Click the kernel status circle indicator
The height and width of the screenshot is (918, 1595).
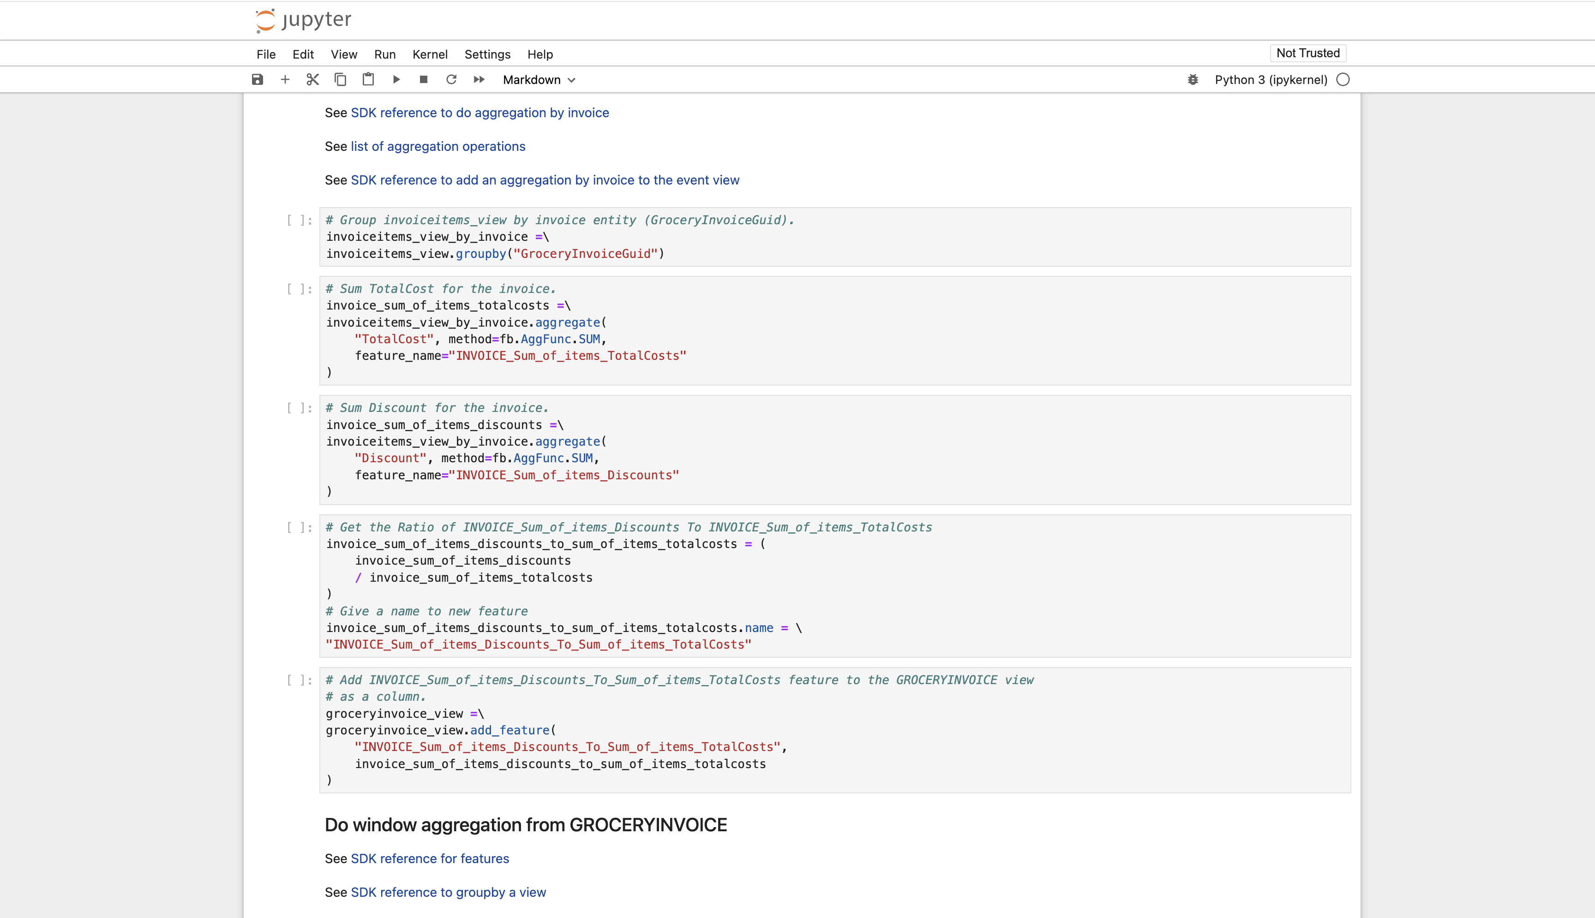click(1343, 79)
